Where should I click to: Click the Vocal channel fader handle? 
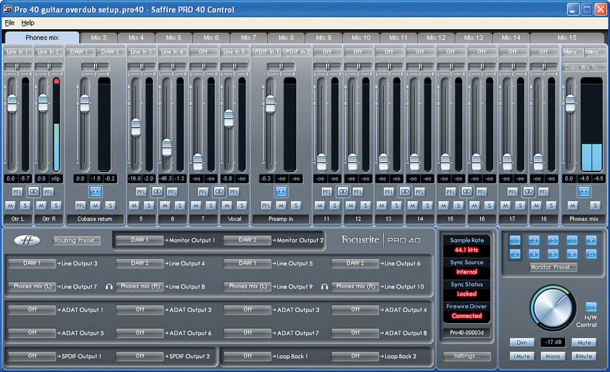click(x=229, y=119)
